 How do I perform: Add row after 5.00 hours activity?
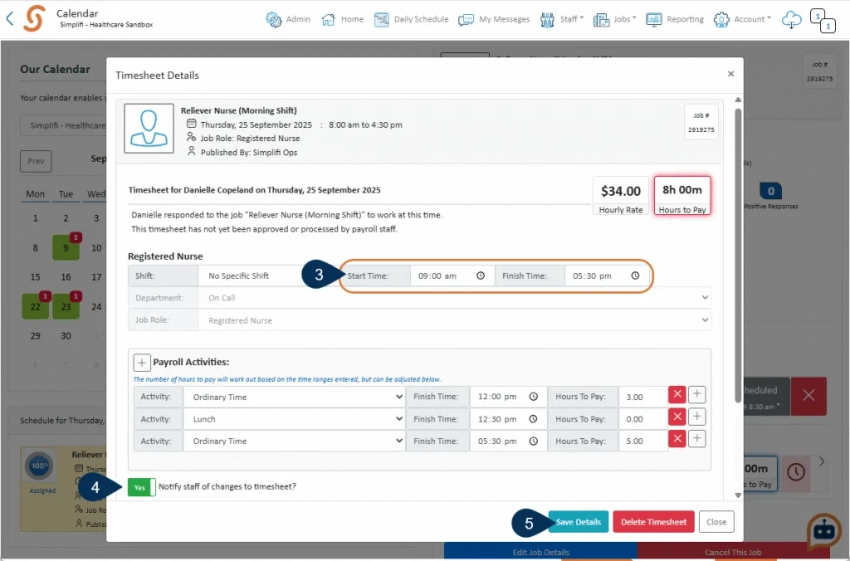(697, 438)
